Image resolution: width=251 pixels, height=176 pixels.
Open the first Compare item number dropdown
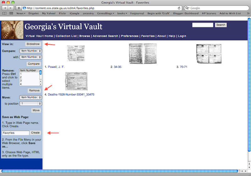pos(30,51)
